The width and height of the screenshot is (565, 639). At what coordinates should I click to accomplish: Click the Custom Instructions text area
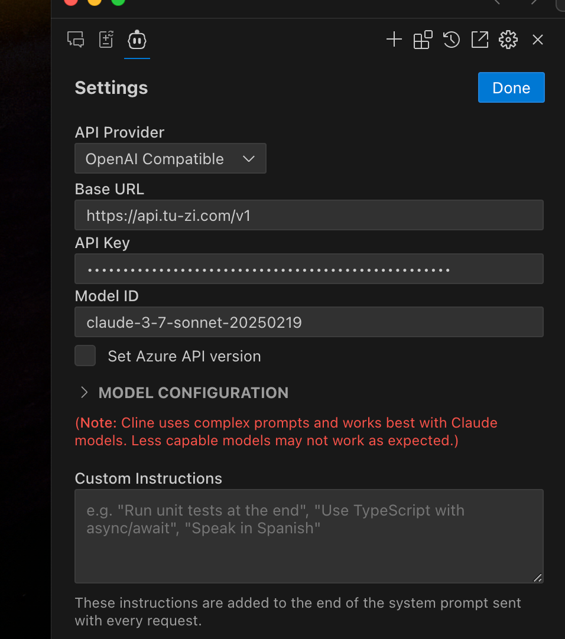click(309, 536)
